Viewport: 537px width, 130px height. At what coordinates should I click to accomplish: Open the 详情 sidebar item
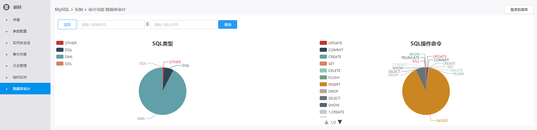tap(16, 20)
